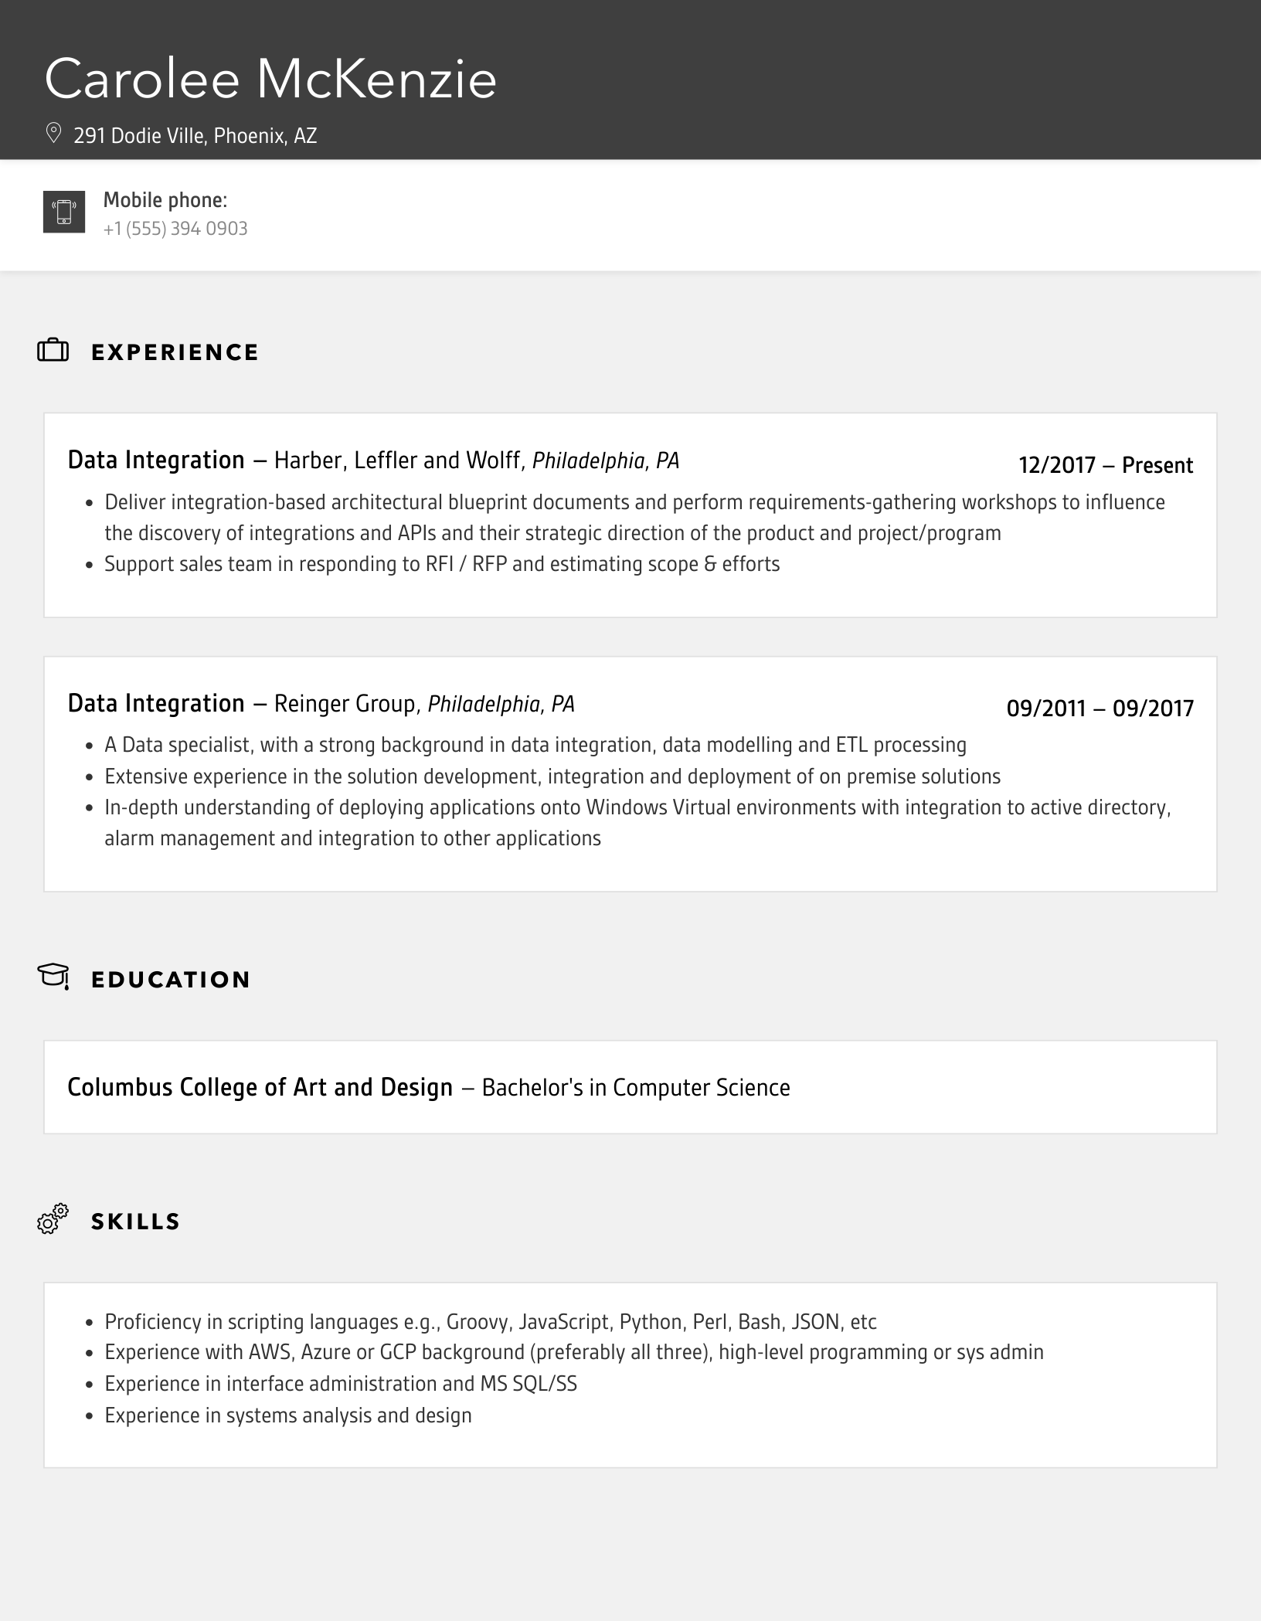This screenshot has width=1261, height=1621.
Task: Click the EXPERIENCE section heading
Action: (175, 352)
